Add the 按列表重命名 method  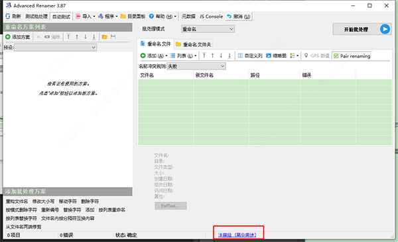click(x=112, y=210)
